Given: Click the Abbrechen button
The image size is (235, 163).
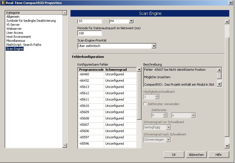Looking at the screenshot, I should coord(196,155).
